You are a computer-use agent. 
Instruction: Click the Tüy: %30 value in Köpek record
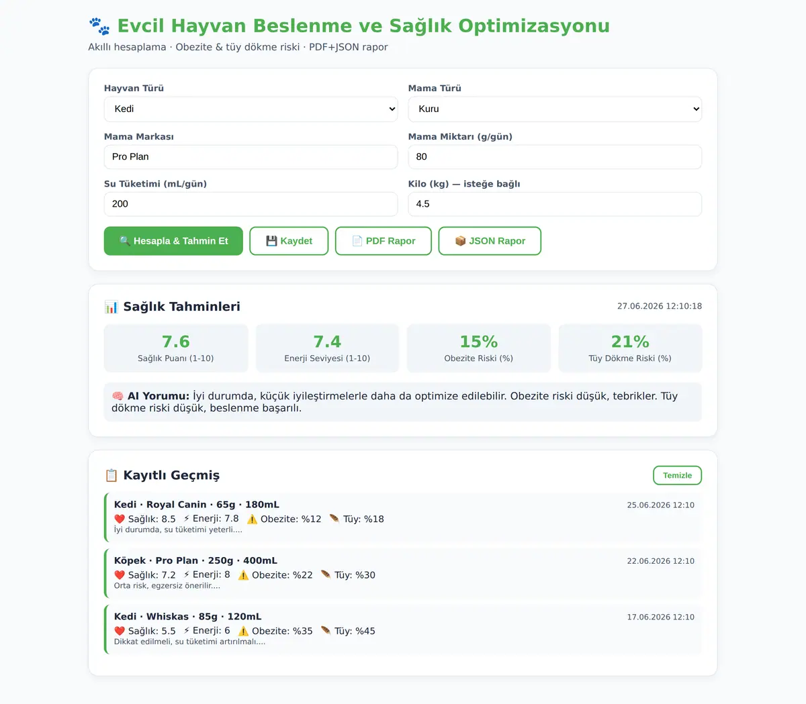pyautogui.click(x=355, y=575)
